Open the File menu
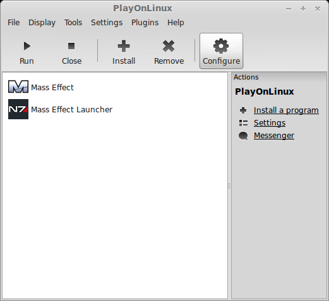Screen dimensions: 329x301 click(x=14, y=23)
